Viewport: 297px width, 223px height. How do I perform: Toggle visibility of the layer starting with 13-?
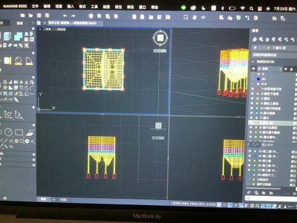pos(250,151)
